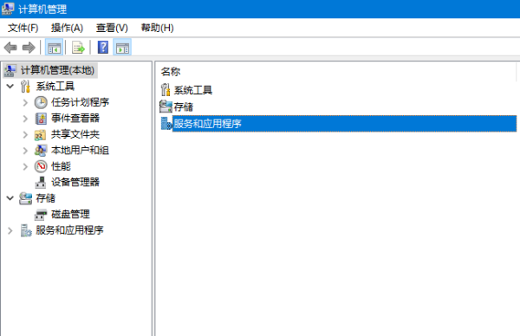Click highlighted 服务和应用程序 row text
Image resolution: width=520 pixels, height=336 pixels.
(208, 124)
